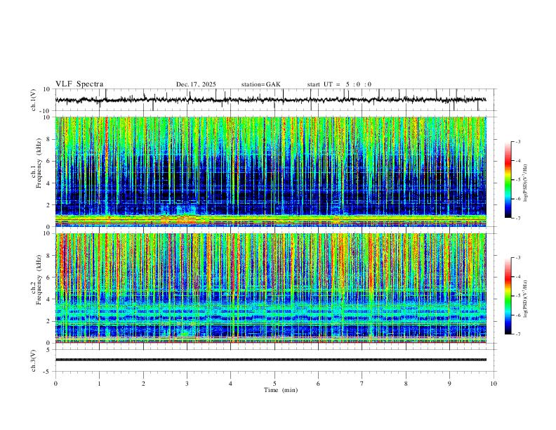Click inside the ch.2 spectrogram panel

[x=271, y=288]
